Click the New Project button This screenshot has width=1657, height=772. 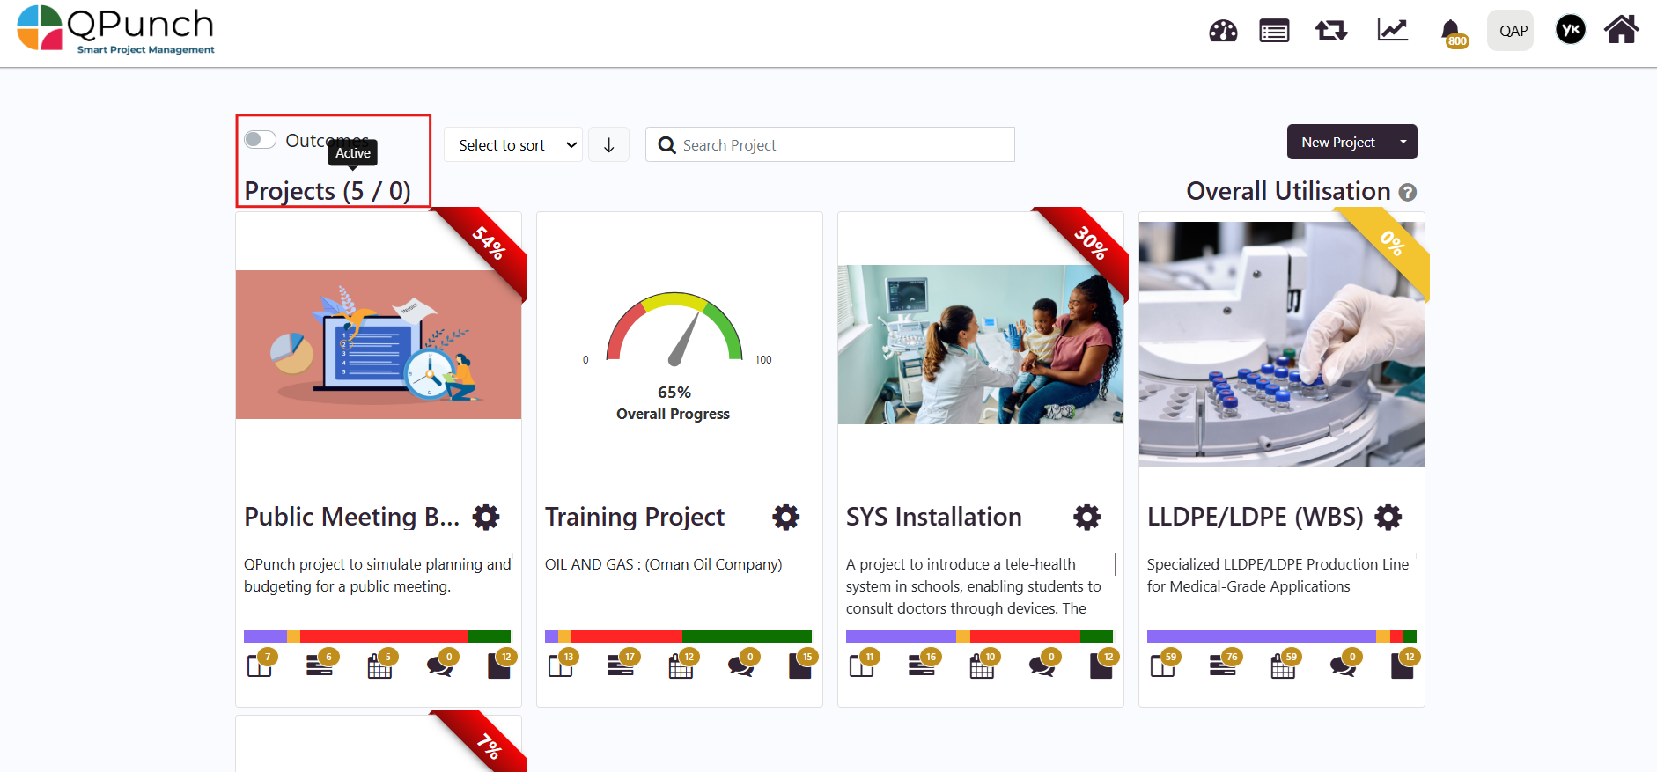(1337, 142)
